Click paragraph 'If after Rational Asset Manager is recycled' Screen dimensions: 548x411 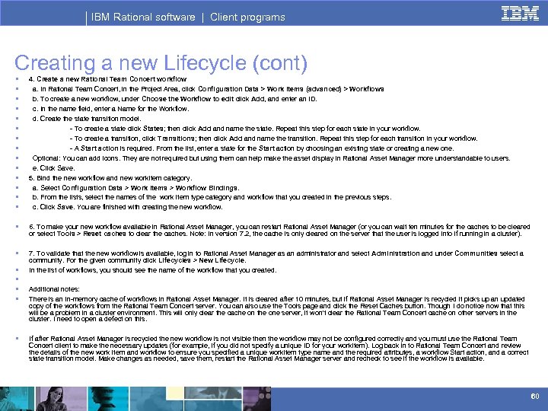tap(279, 349)
